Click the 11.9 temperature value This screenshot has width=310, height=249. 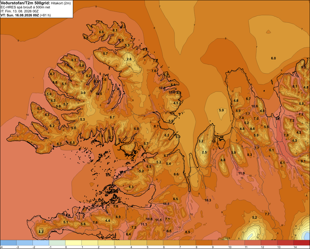(x=241, y=173)
